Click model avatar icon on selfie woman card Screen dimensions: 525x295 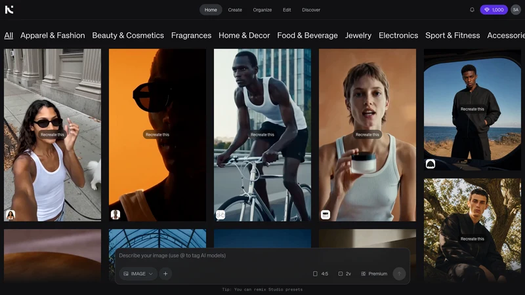[10, 214]
